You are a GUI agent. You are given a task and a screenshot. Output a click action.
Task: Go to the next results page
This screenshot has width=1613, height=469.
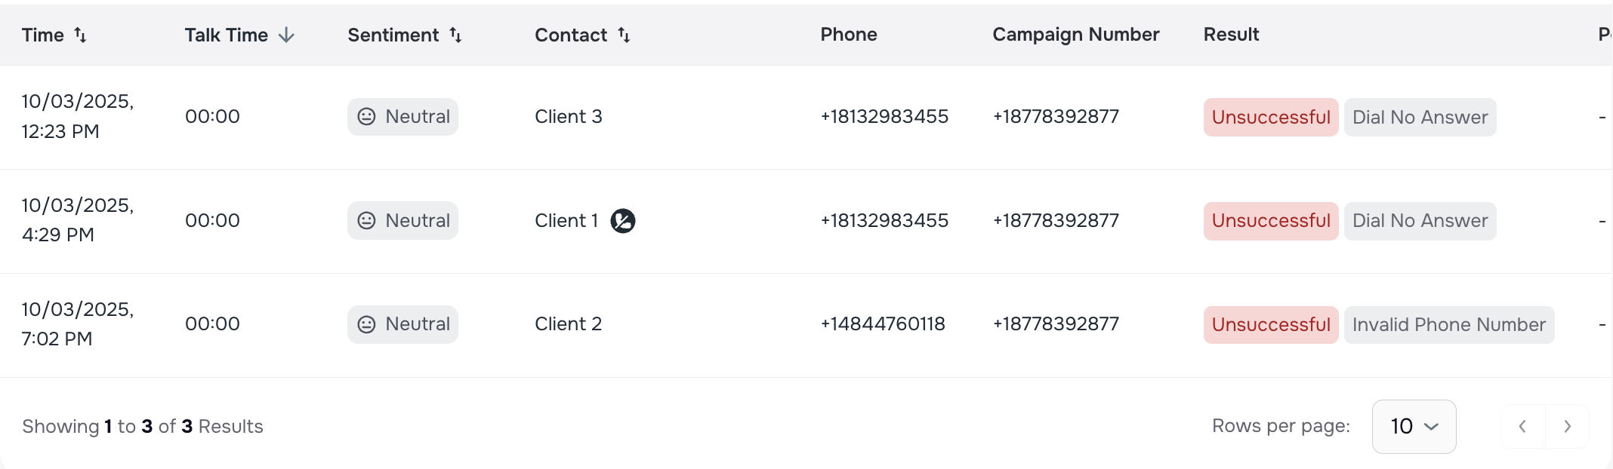pyautogui.click(x=1567, y=427)
